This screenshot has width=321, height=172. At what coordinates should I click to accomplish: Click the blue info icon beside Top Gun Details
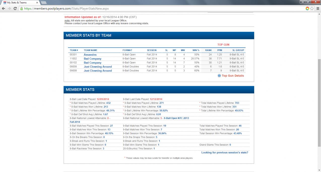pos(219,76)
